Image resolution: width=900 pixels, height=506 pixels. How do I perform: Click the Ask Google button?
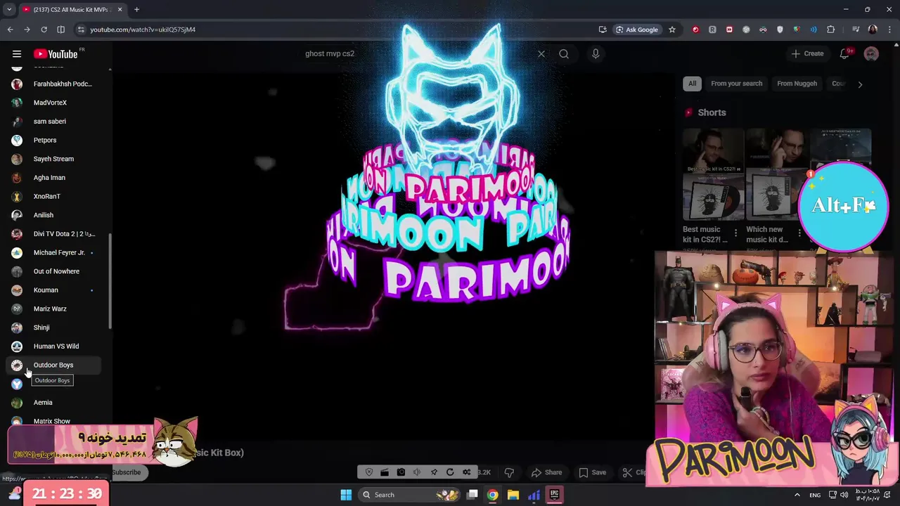[x=636, y=30]
